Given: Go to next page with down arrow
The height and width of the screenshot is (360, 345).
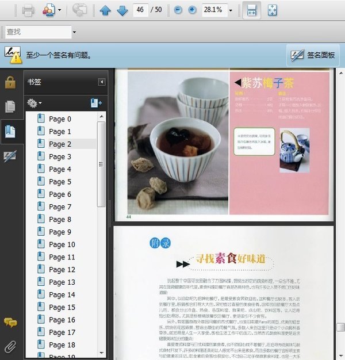Looking at the screenshot, I should pyautogui.click(x=122, y=10).
